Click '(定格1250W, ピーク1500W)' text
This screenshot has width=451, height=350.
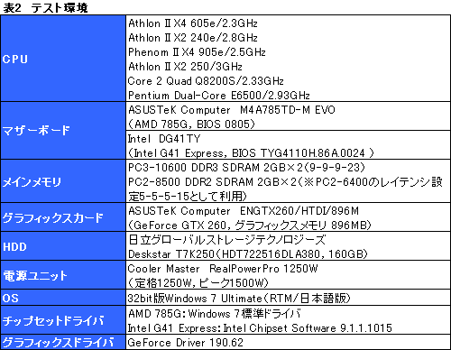point(198,283)
